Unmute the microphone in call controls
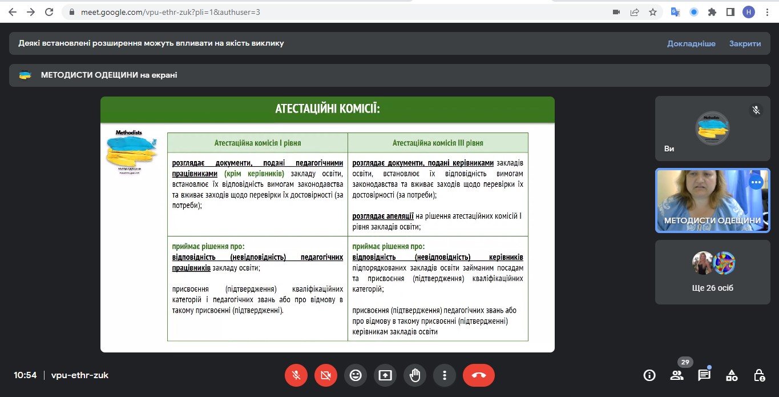This screenshot has width=779, height=397. 296,375
